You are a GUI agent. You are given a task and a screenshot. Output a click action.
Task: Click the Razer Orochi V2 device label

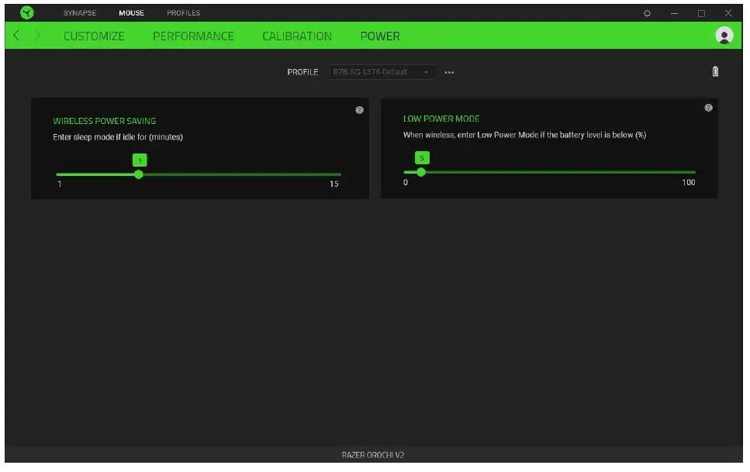(373, 455)
